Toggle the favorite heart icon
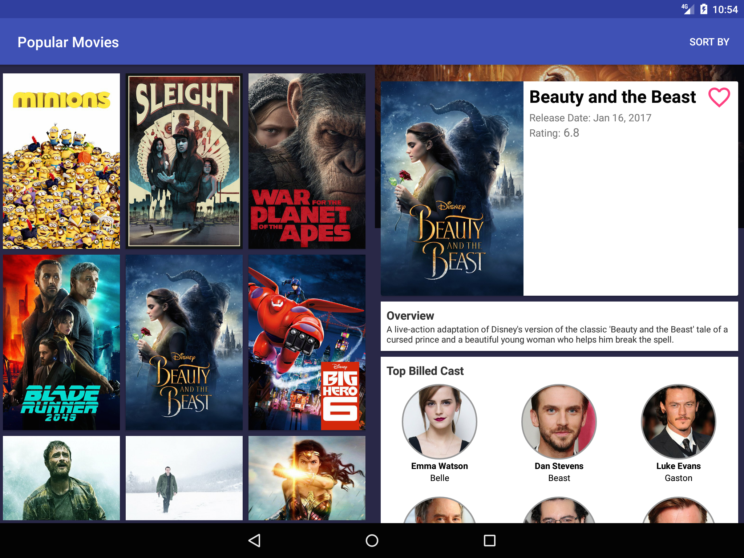 [719, 97]
